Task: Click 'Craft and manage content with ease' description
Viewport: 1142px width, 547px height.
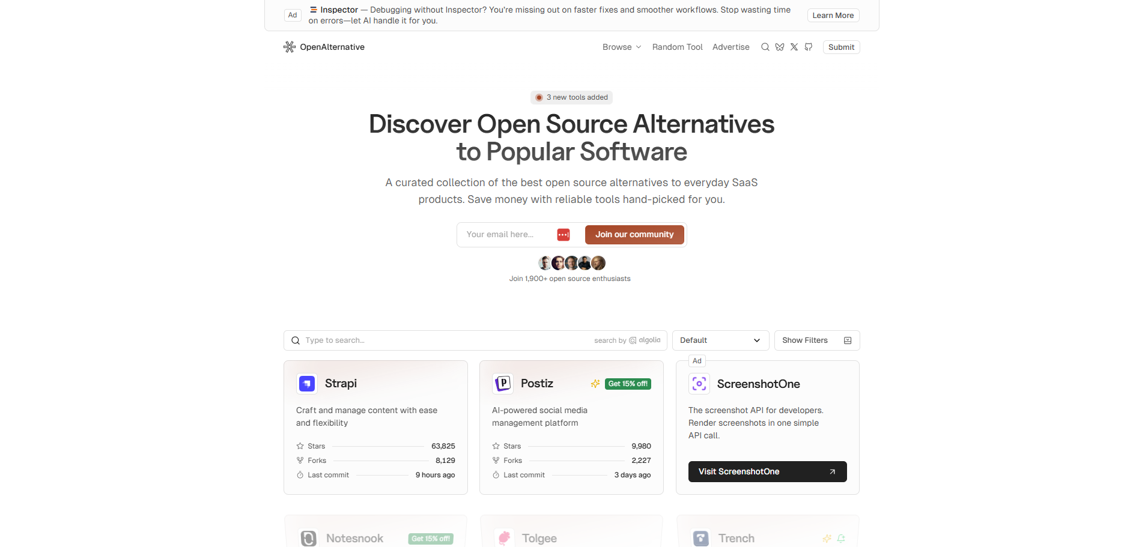Action: 366,417
